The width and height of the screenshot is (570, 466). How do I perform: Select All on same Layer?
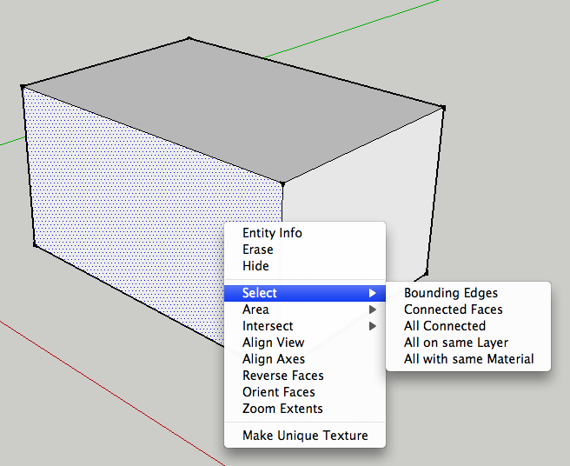[456, 343]
